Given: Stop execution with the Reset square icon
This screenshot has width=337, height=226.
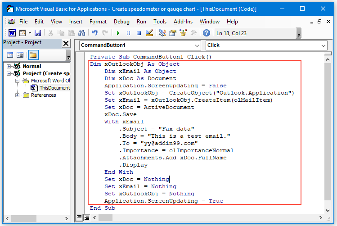Looking at the screenshot, I should point(139,33).
